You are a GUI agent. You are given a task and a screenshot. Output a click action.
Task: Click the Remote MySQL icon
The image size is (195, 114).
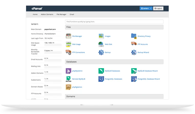point(68,79)
